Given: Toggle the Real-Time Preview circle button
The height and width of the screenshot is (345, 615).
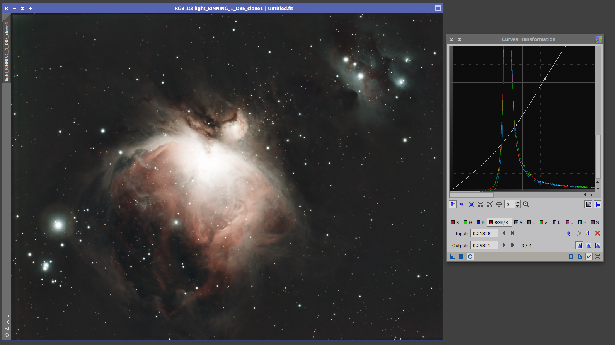Looking at the screenshot, I should point(470,257).
